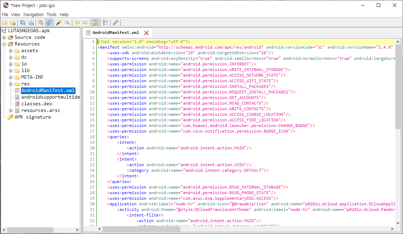This screenshot has height=234, width=403.
Task: Click the APK signature key icon
Action: click(10, 118)
